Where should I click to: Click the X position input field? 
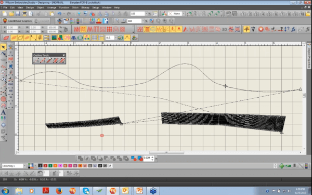coord(12,27)
